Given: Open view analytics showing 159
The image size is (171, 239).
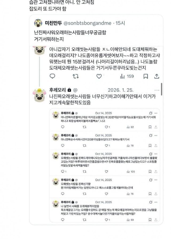Looking at the screenshot, I should (x=127, y=76).
